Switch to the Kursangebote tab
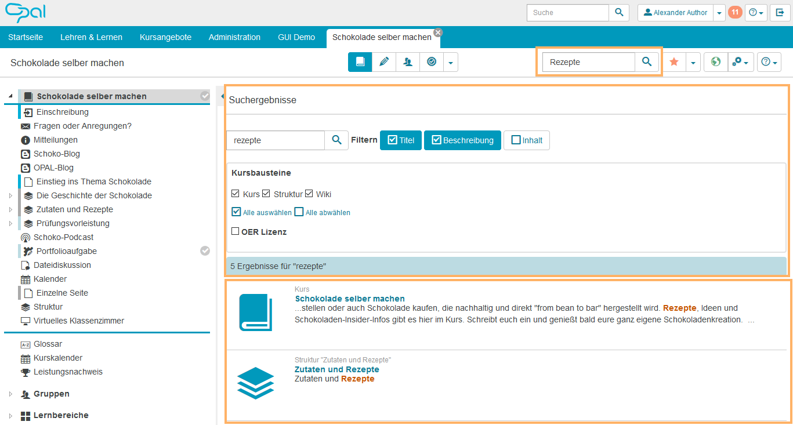Viewport: 793px width, 425px height. [x=165, y=37]
